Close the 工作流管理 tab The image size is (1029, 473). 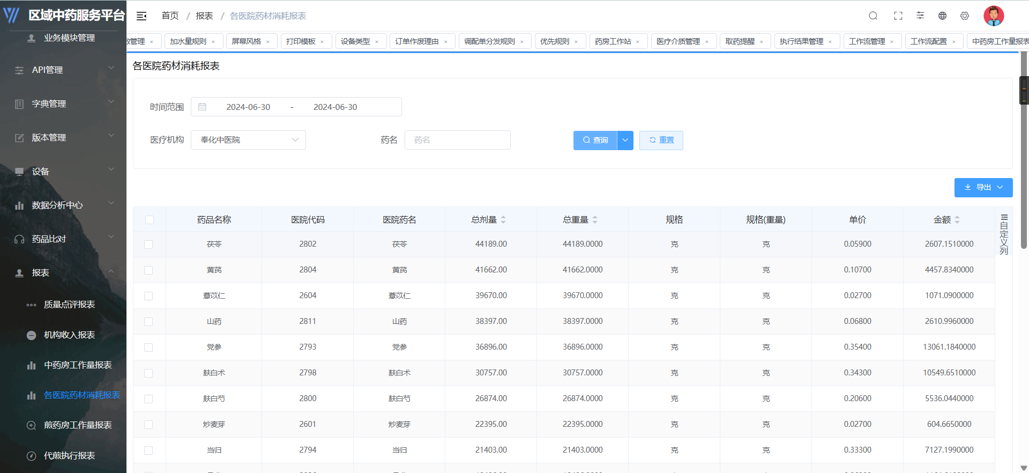(892, 42)
